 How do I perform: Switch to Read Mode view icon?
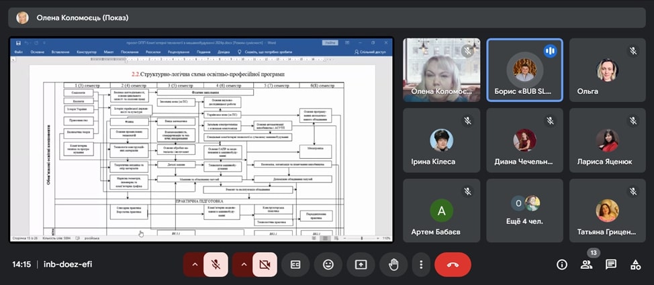(x=314, y=238)
